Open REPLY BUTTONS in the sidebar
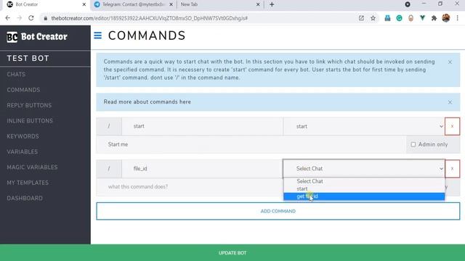465x261 pixels. (29, 105)
